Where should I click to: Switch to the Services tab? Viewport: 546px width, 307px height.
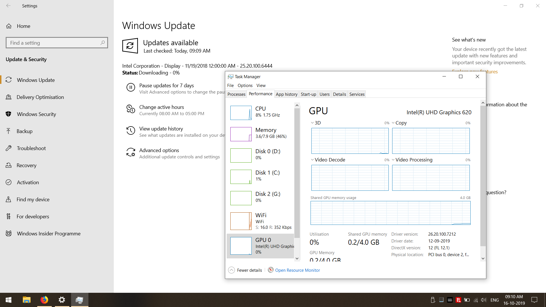(x=357, y=94)
